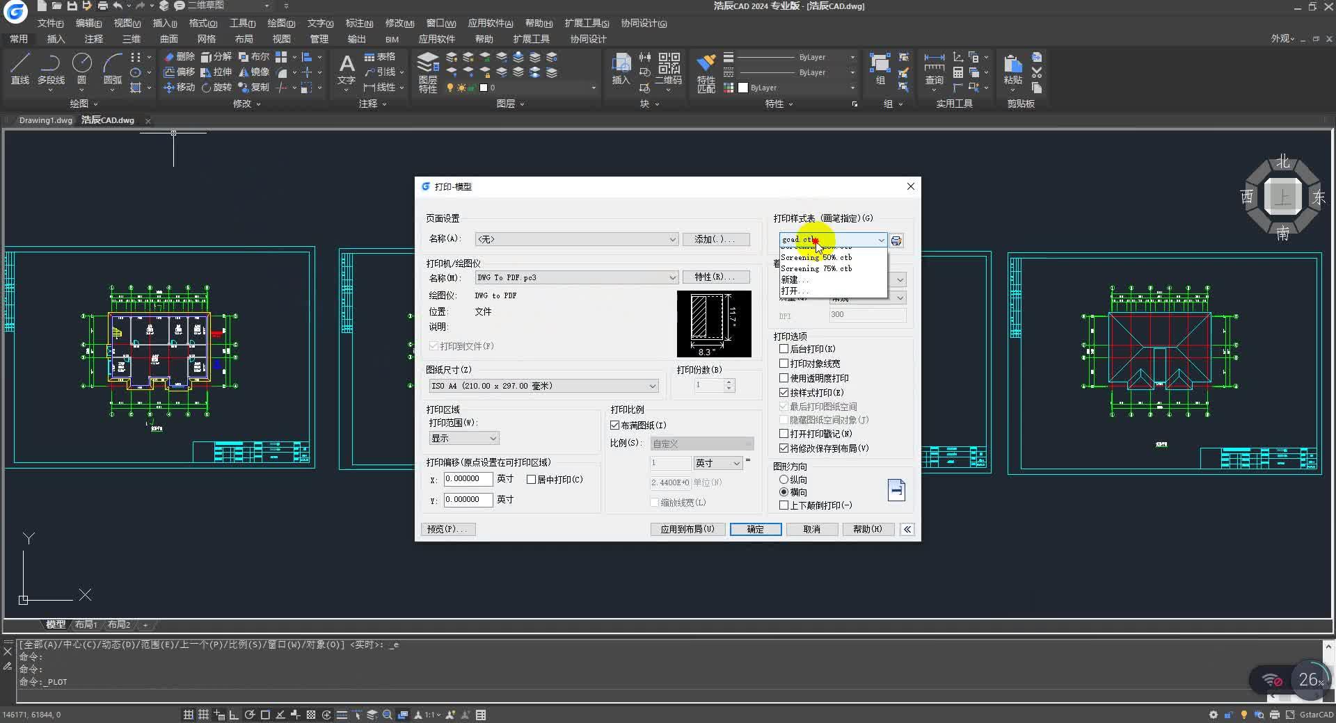Select the Circle (圆) tool
1336x723 pixels.
81,70
